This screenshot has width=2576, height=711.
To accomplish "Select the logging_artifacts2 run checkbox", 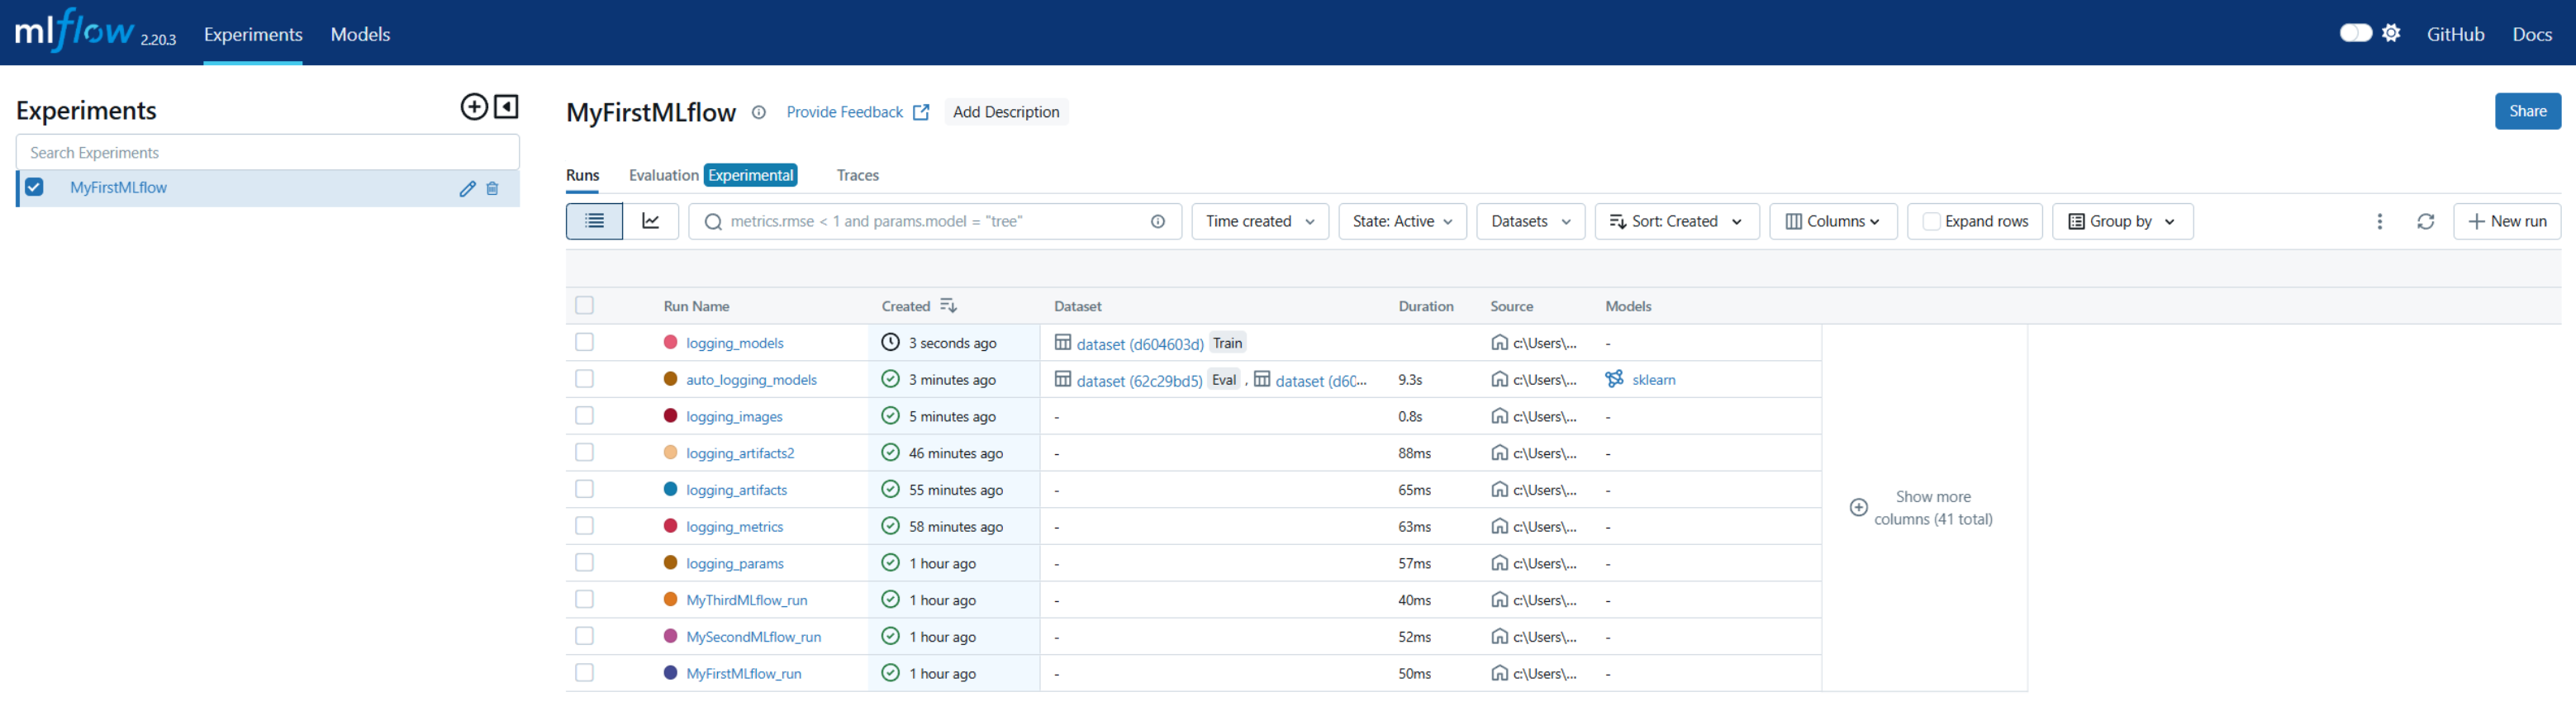I will pyautogui.click(x=585, y=452).
